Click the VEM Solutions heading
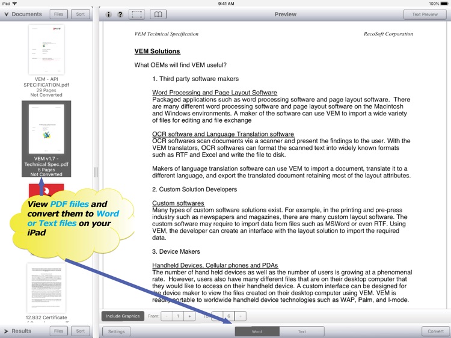This screenshot has width=451, height=338. (158, 51)
